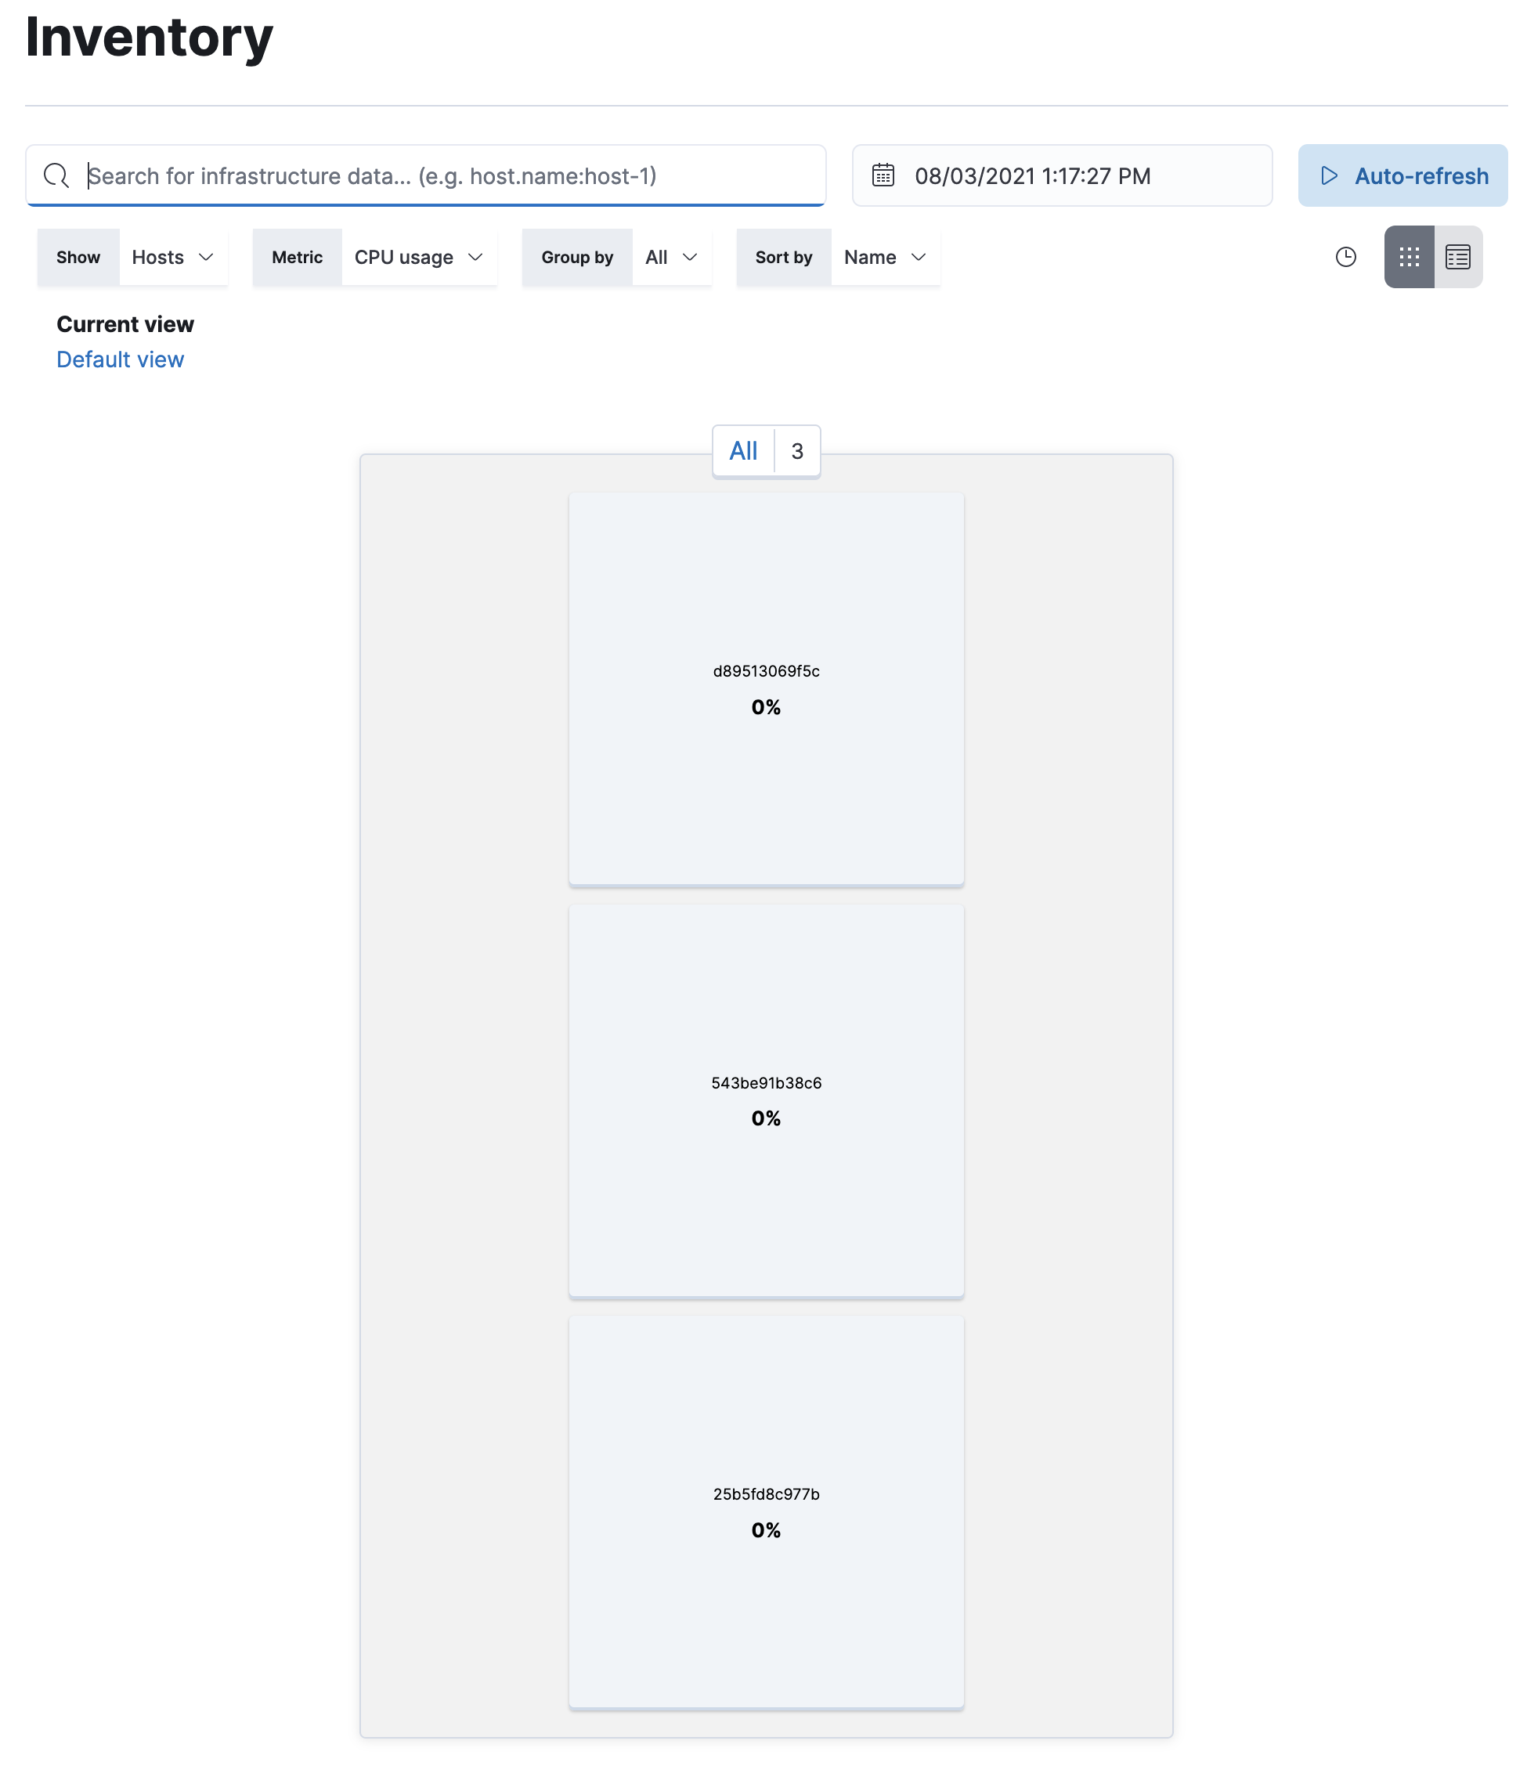Expand the Show Hosts dropdown
The image size is (1527, 1784).
[172, 257]
